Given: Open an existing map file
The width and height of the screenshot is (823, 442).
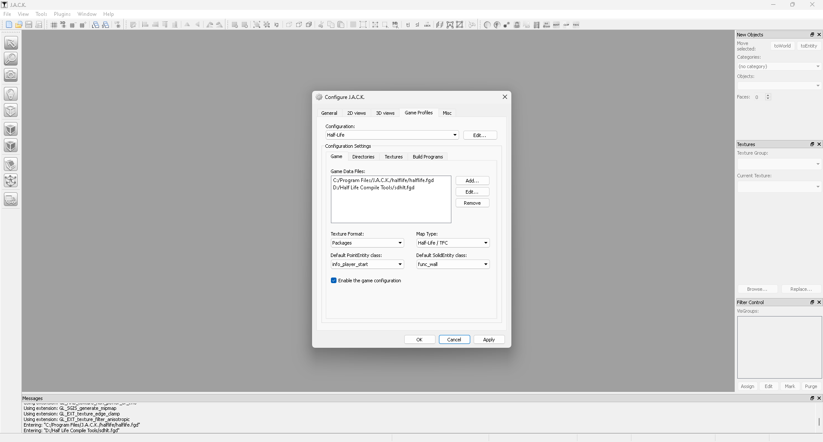Looking at the screenshot, I should 18,25.
